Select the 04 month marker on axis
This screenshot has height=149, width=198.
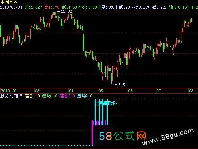click(71, 91)
